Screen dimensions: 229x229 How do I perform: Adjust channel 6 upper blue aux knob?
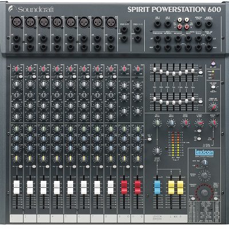[84, 139]
